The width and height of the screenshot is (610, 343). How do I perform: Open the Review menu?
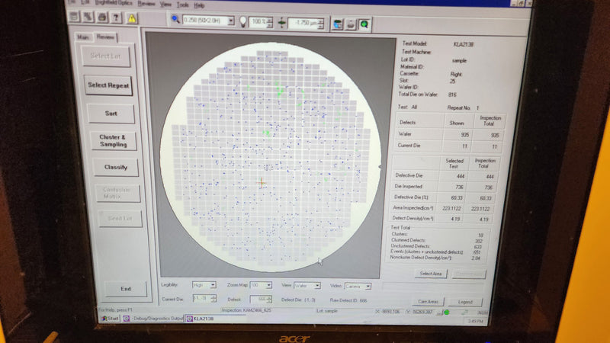tap(146, 4)
